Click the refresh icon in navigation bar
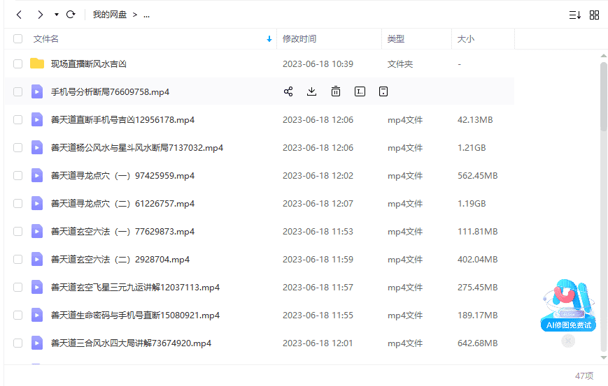This screenshot has width=608, height=386. [71, 15]
